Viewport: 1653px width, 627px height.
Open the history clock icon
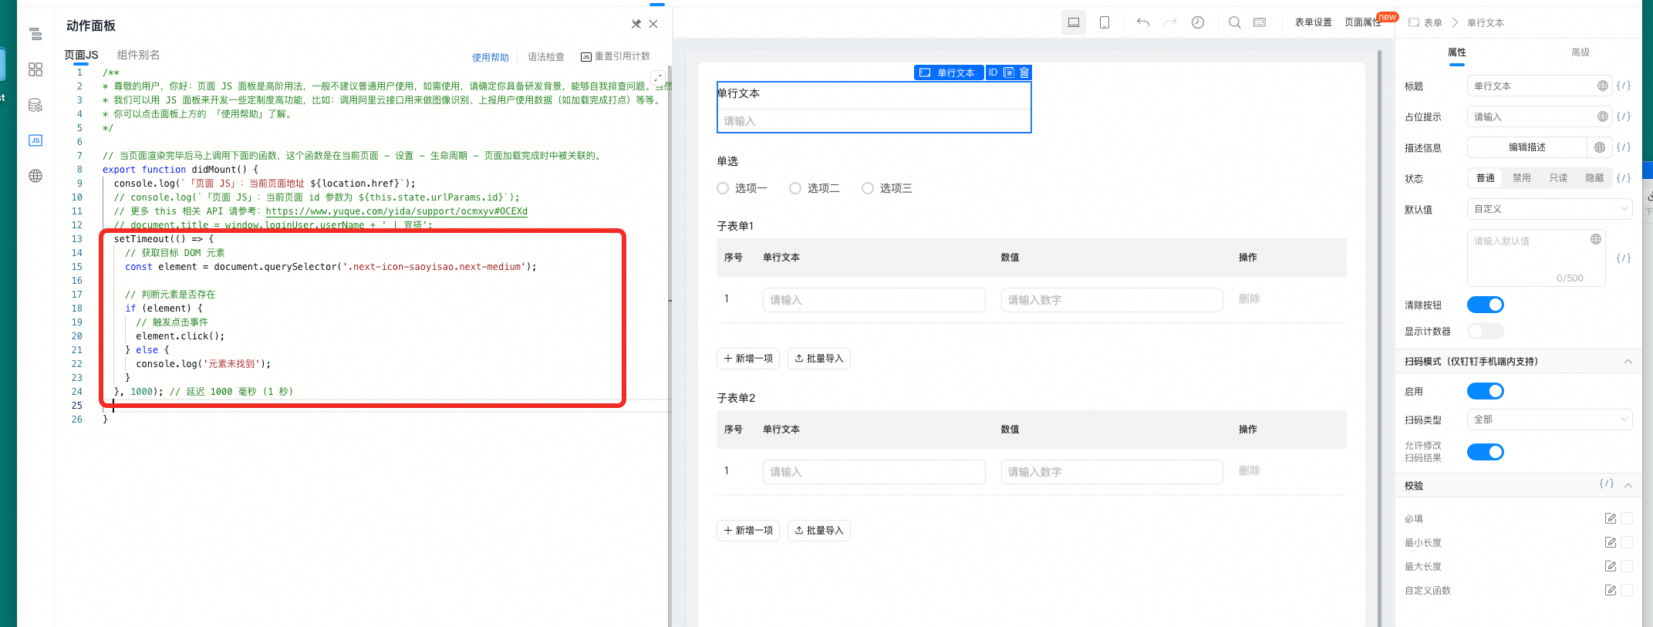pyautogui.click(x=1198, y=22)
